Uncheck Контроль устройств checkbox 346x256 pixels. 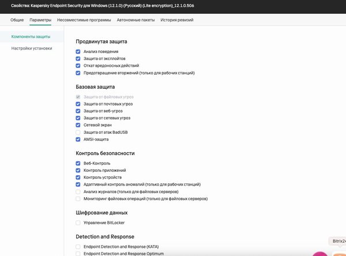tap(78, 178)
